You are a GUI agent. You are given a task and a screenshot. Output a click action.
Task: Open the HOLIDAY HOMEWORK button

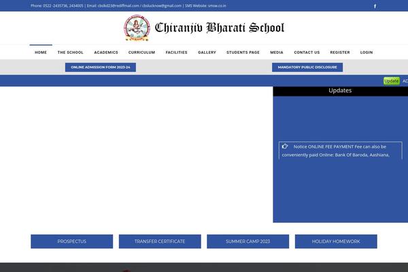(336, 241)
